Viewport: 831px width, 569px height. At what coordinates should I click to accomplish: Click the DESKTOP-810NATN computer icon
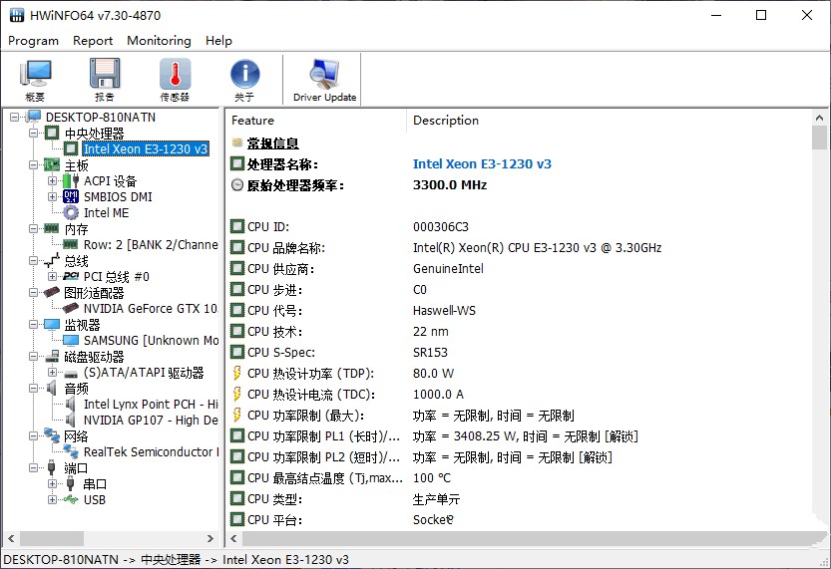33,117
